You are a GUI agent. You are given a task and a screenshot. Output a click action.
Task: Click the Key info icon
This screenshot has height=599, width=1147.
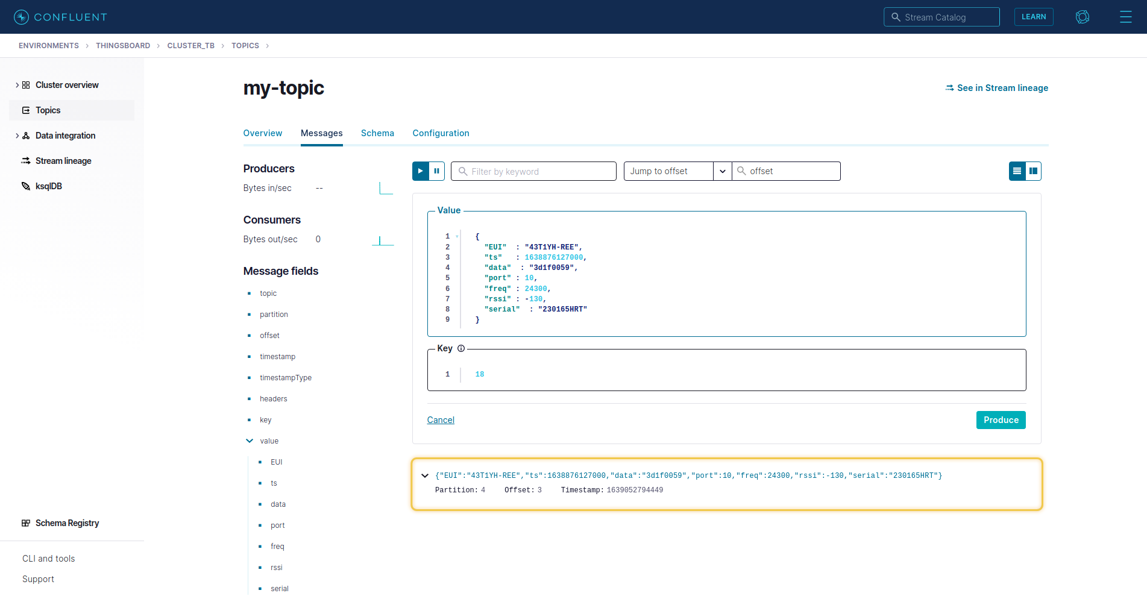pyautogui.click(x=461, y=348)
